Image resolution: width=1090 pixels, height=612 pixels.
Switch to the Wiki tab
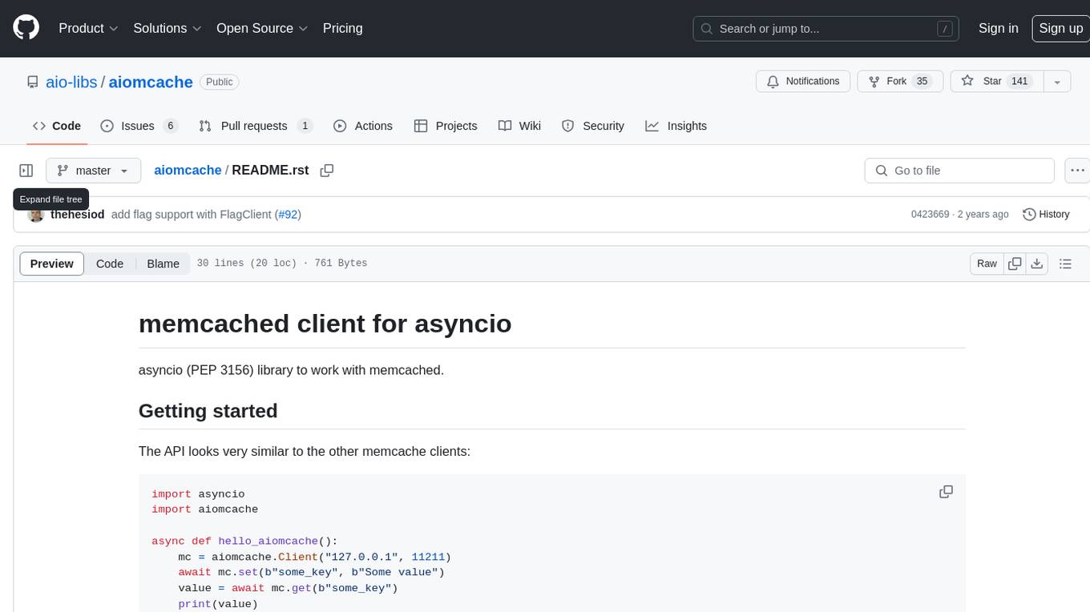[519, 126]
